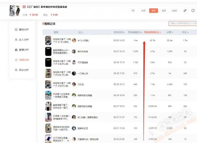Screen dimensions: 197x143
Task: Click the 直播分析 sidebar icon
Action: [16, 50]
